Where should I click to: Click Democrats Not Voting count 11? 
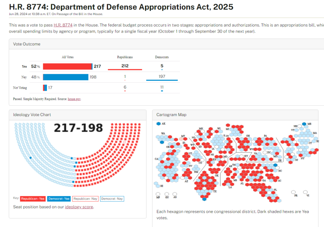coord(162,87)
